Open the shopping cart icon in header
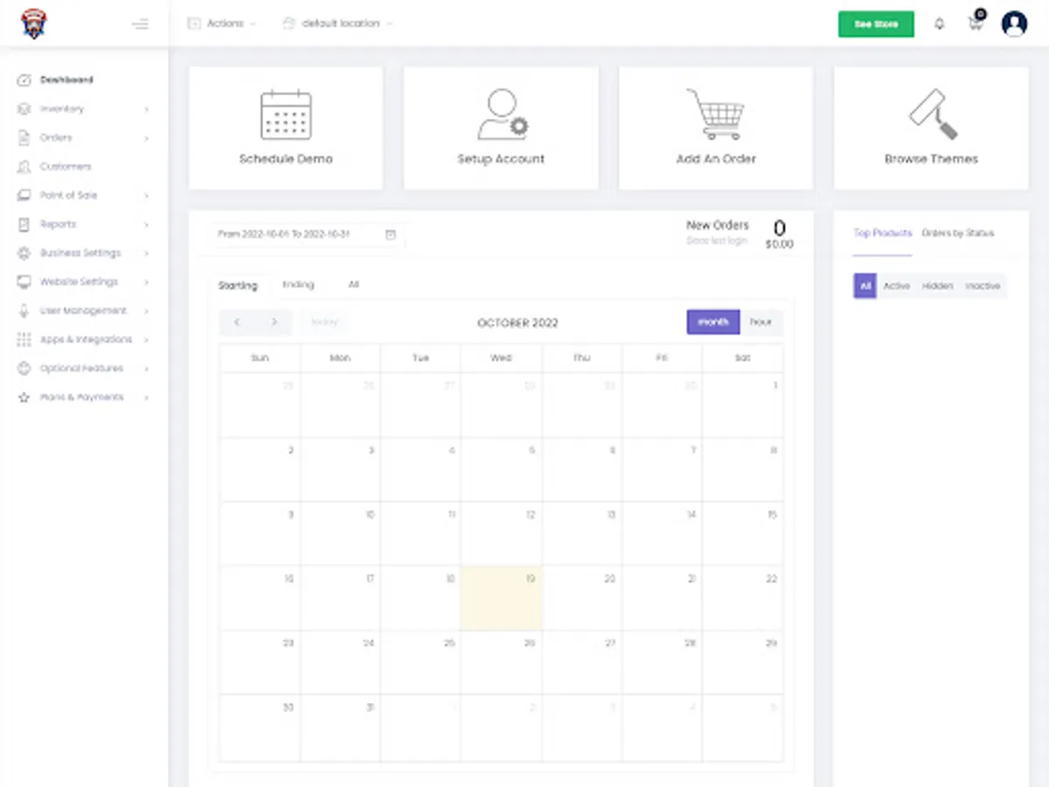Screen dimensions: 1049x787 pyautogui.click(x=976, y=23)
